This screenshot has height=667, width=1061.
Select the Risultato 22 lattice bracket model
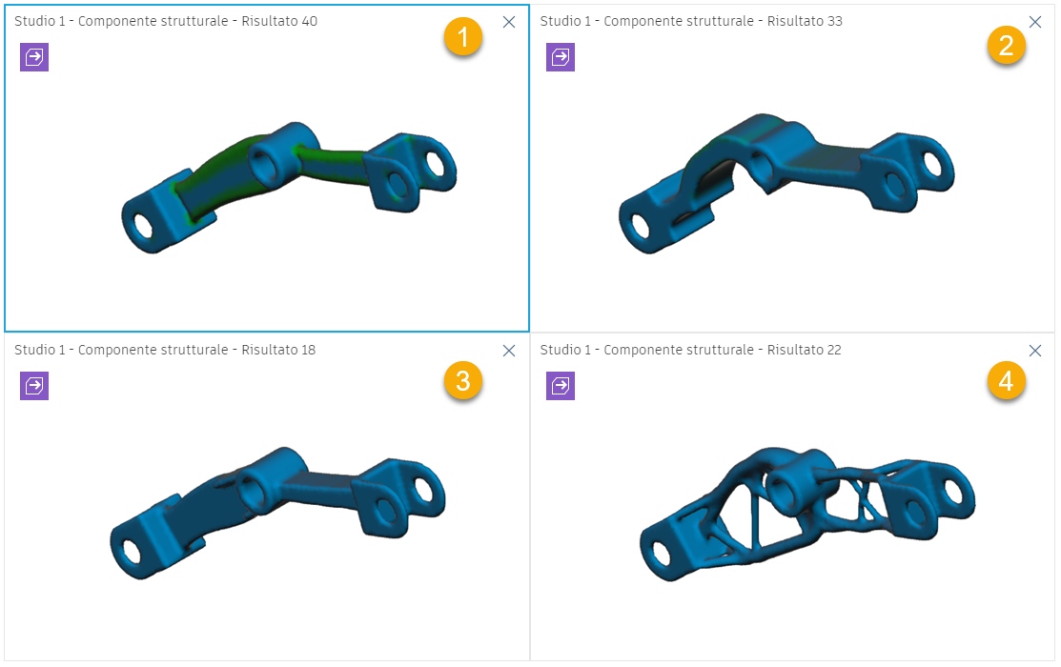pyautogui.click(x=806, y=515)
